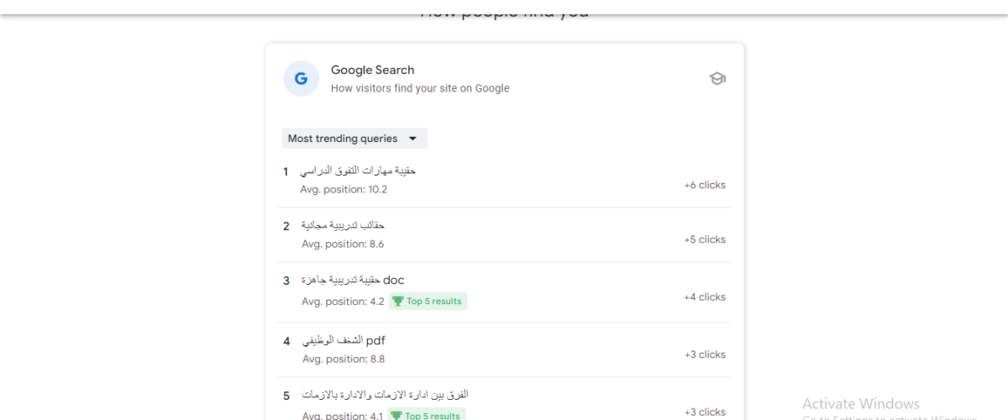The width and height of the screenshot is (1008, 420).
Task: Click Google Search card title
Action: 372,71
